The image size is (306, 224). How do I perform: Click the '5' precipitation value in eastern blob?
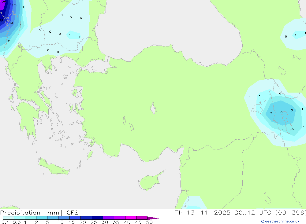tap(282, 112)
